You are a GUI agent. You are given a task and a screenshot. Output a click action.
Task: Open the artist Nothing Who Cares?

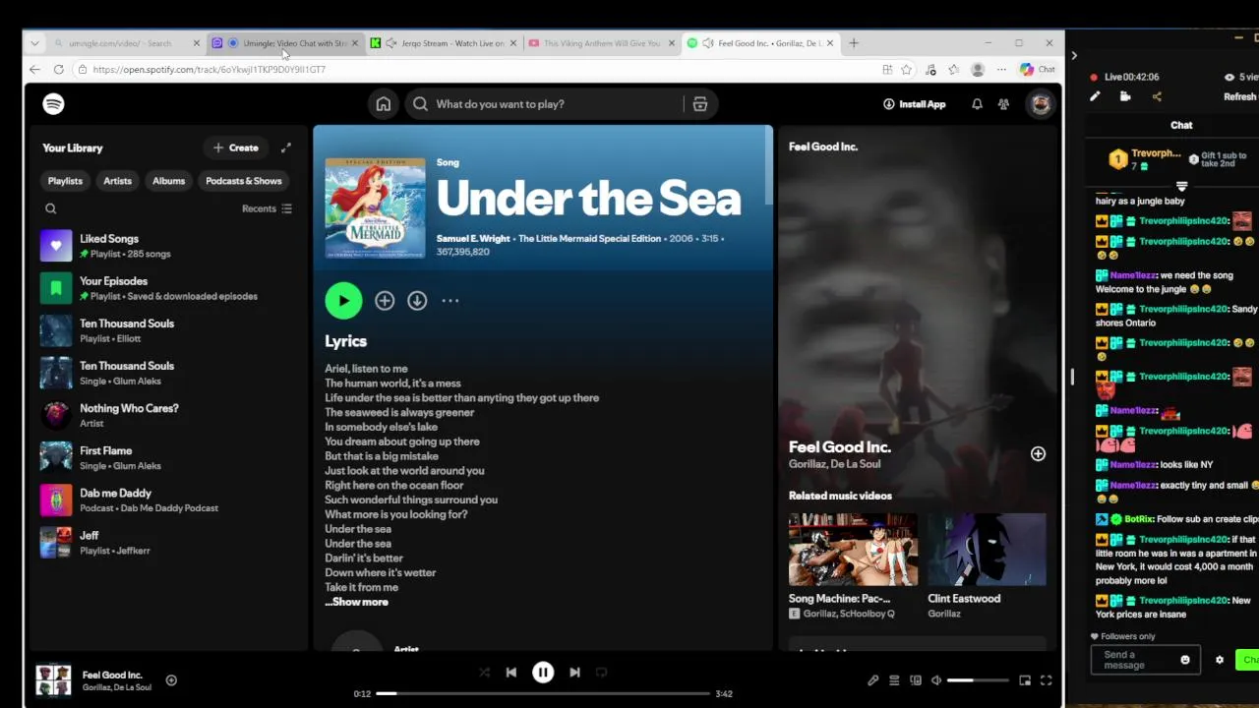[167, 415]
